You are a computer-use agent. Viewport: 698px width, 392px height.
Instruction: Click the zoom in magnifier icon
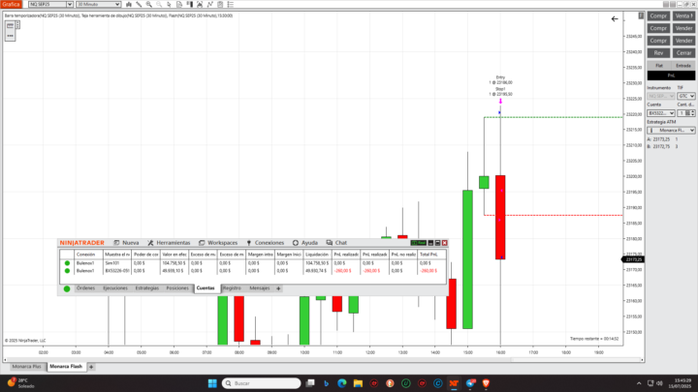(x=149, y=5)
